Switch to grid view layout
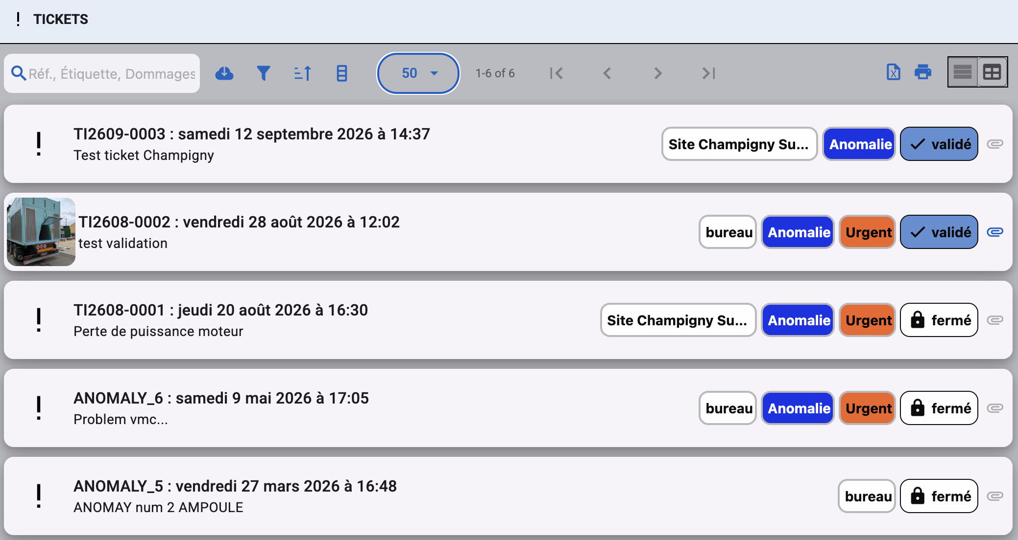1018x540 pixels. tap(992, 72)
